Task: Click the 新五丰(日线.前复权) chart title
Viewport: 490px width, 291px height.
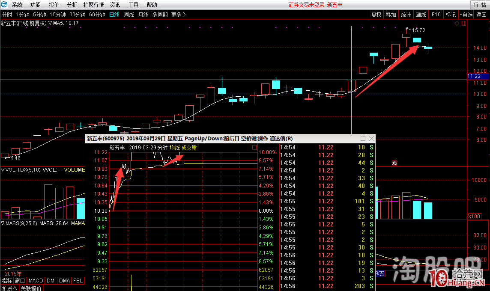Action: pyautogui.click(x=24, y=23)
